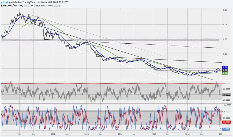Screen dimensions: 233x137
Task: Click the 80.0000 RSI axis label
Action: (x=226, y=83)
